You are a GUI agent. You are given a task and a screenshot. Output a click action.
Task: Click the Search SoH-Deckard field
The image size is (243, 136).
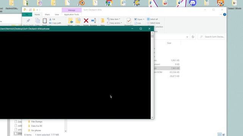[211, 37]
